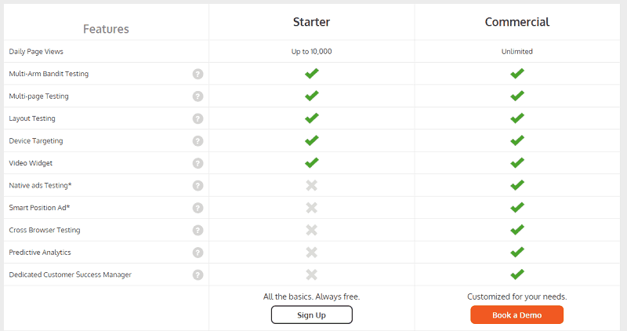The height and width of the screenshot is (331, 627).
Task: Click Commercial checkmark for Predictive Analytics
Action: pos(516,253)
